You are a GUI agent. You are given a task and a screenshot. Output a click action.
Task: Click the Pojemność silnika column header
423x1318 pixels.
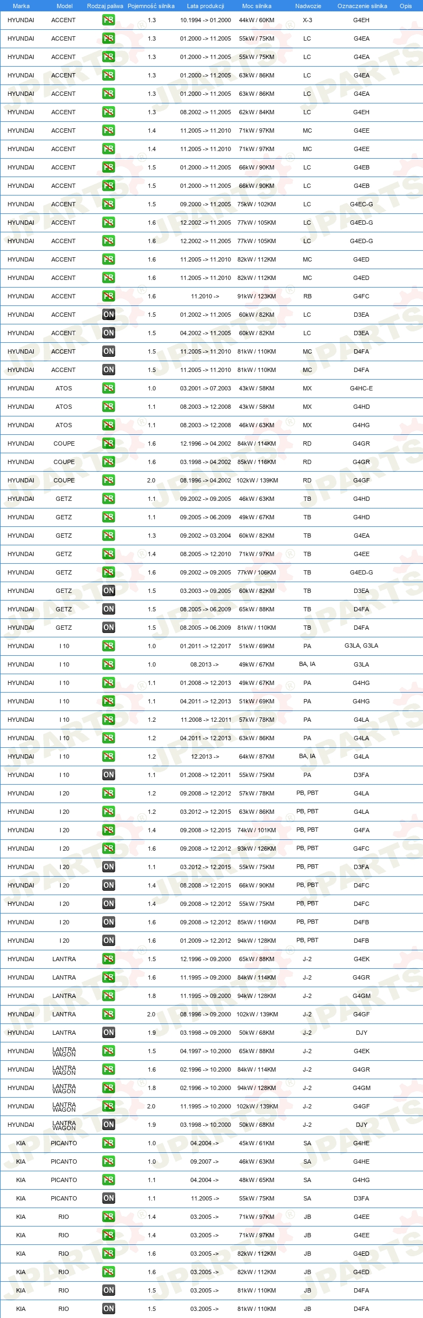pos(151,6)
